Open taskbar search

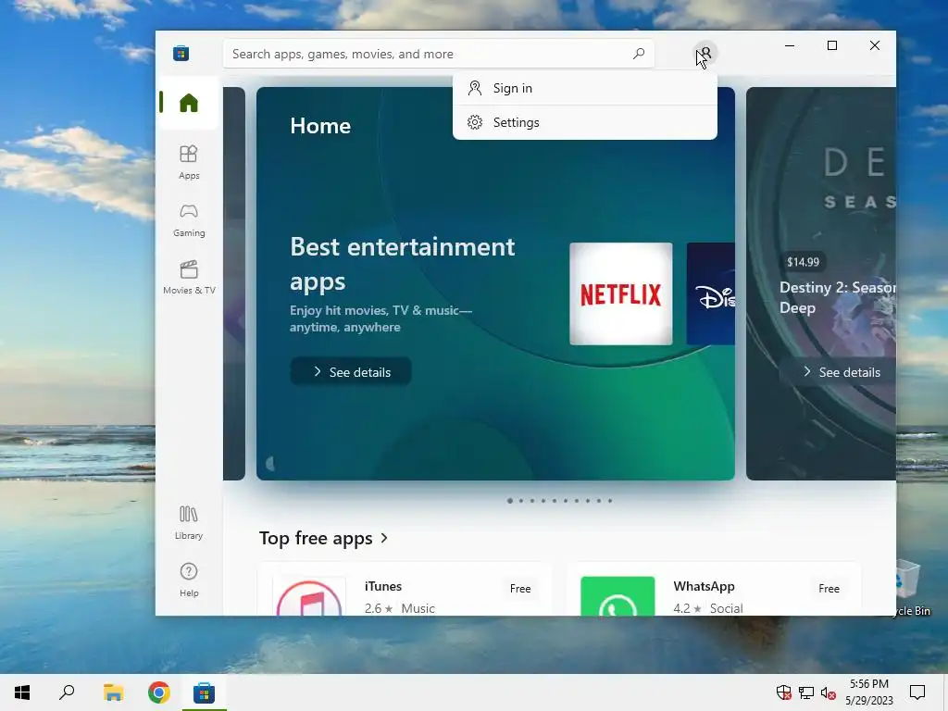pyautogui.click(x=67, y=692)
